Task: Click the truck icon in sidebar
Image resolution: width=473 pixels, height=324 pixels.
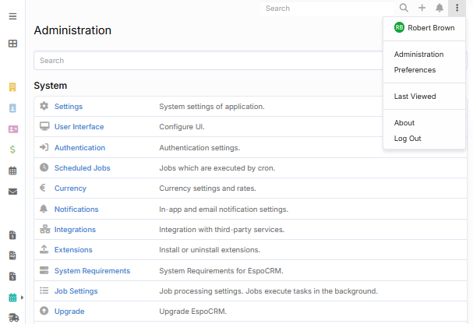Action: coord(12,318)
